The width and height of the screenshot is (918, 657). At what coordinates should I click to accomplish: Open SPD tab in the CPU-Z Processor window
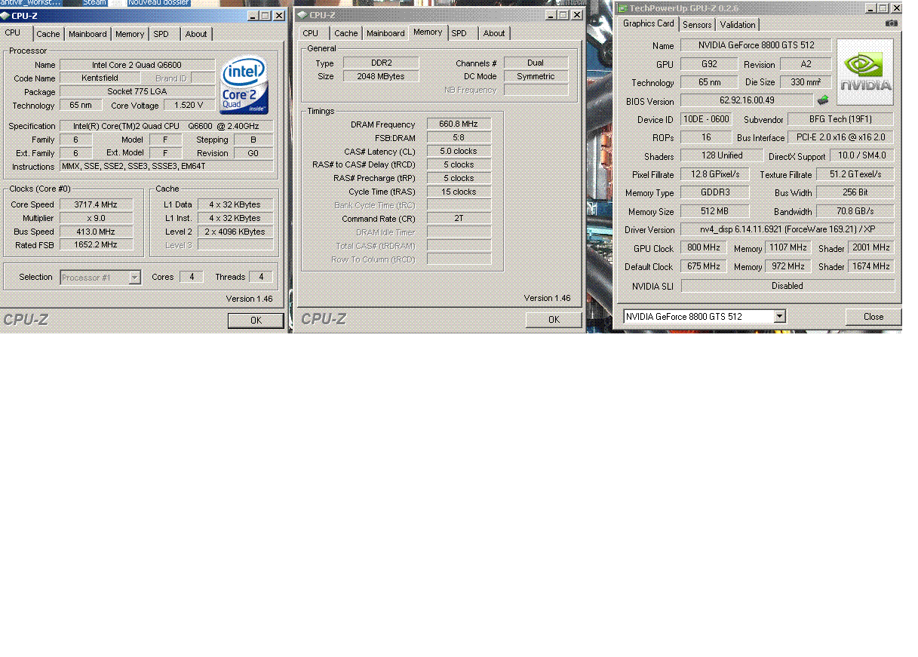pyautogui.click(x=161, y=34)
